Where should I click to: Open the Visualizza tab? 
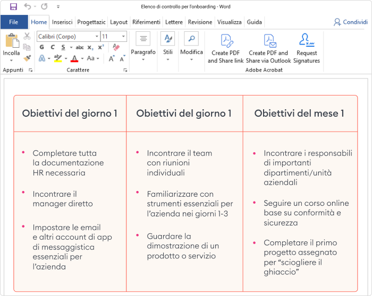(x=230, y=22)
